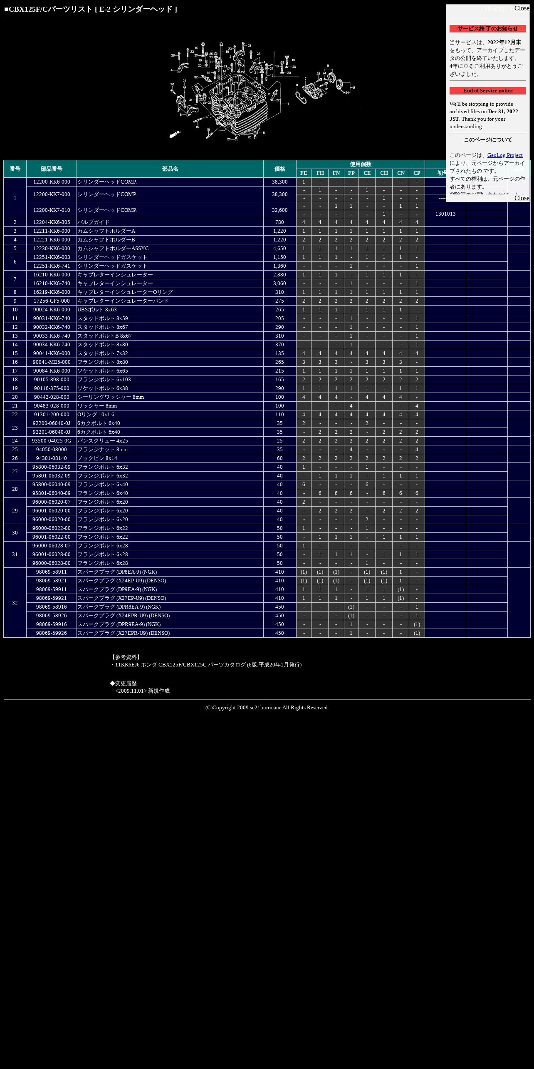
Task: Select part number 96000-06028-07
Action: pos(52,546)
